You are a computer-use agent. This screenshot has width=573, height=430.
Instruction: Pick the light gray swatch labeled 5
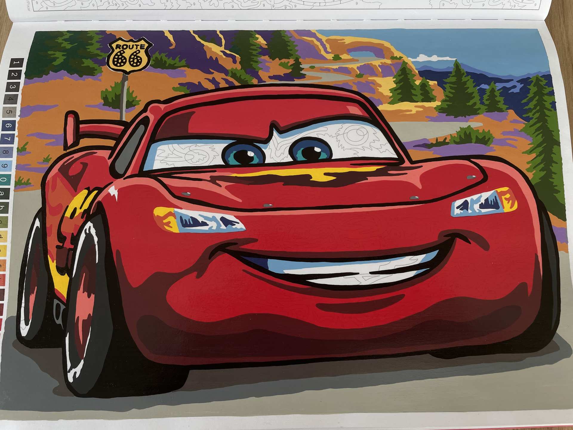pos(10,112)
